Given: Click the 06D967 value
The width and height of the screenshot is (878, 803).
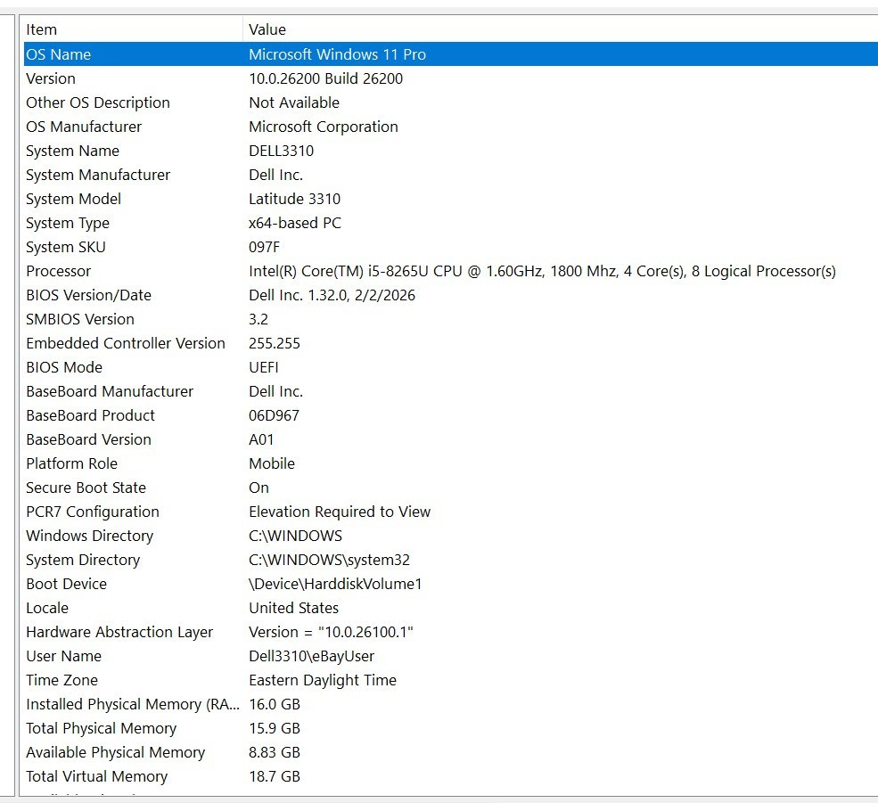Looking at the screenshot, I should (x=274, y=415).
